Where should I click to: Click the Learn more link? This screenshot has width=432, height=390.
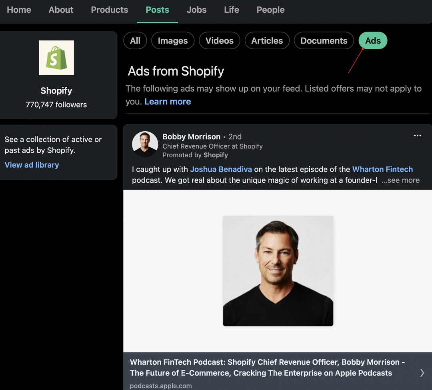coord(168,102)
